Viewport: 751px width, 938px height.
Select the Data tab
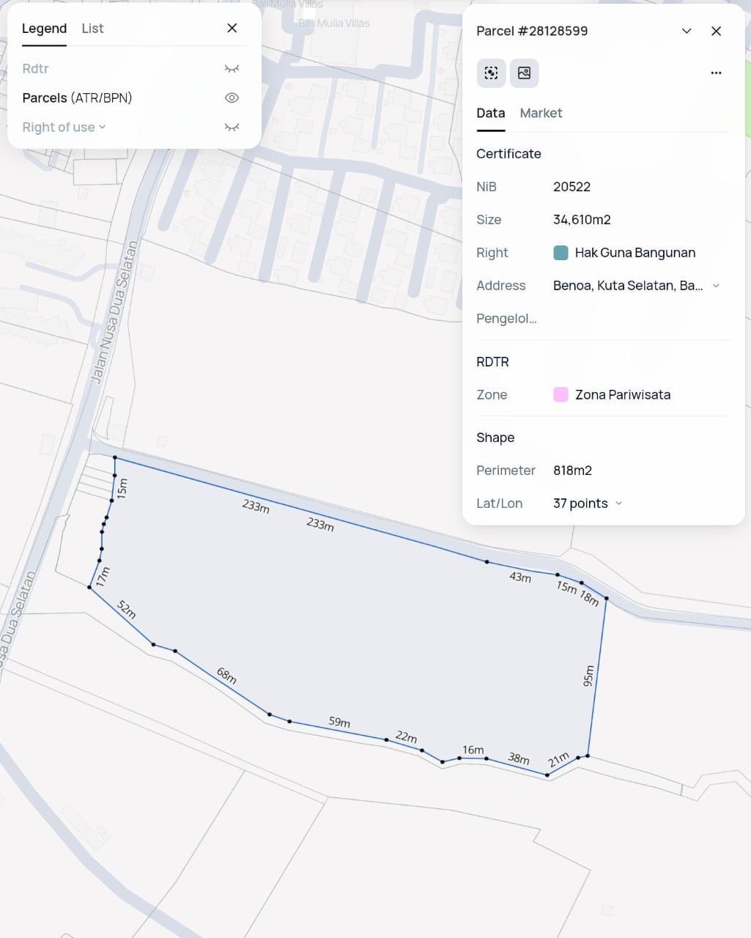(490, 113)
